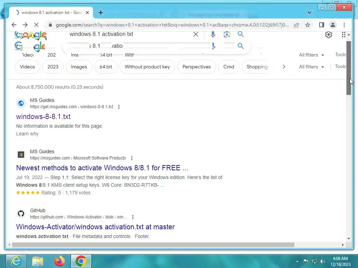Image resolution: width=358 pixels, height=268 pixels.
Task: Search by image with Google Lens
Action: pos(227,35)
